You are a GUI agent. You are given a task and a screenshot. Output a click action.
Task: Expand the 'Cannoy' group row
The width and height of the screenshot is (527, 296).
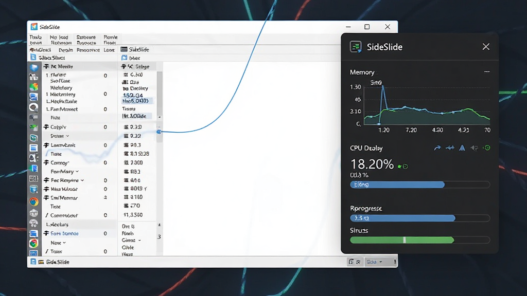[x=46, y=162]
